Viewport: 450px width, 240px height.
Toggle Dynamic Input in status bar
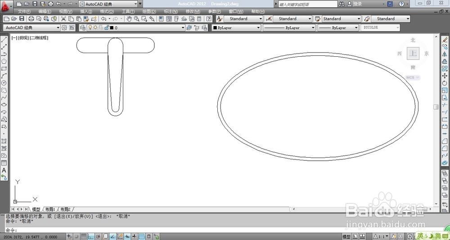tap(127, 236)
